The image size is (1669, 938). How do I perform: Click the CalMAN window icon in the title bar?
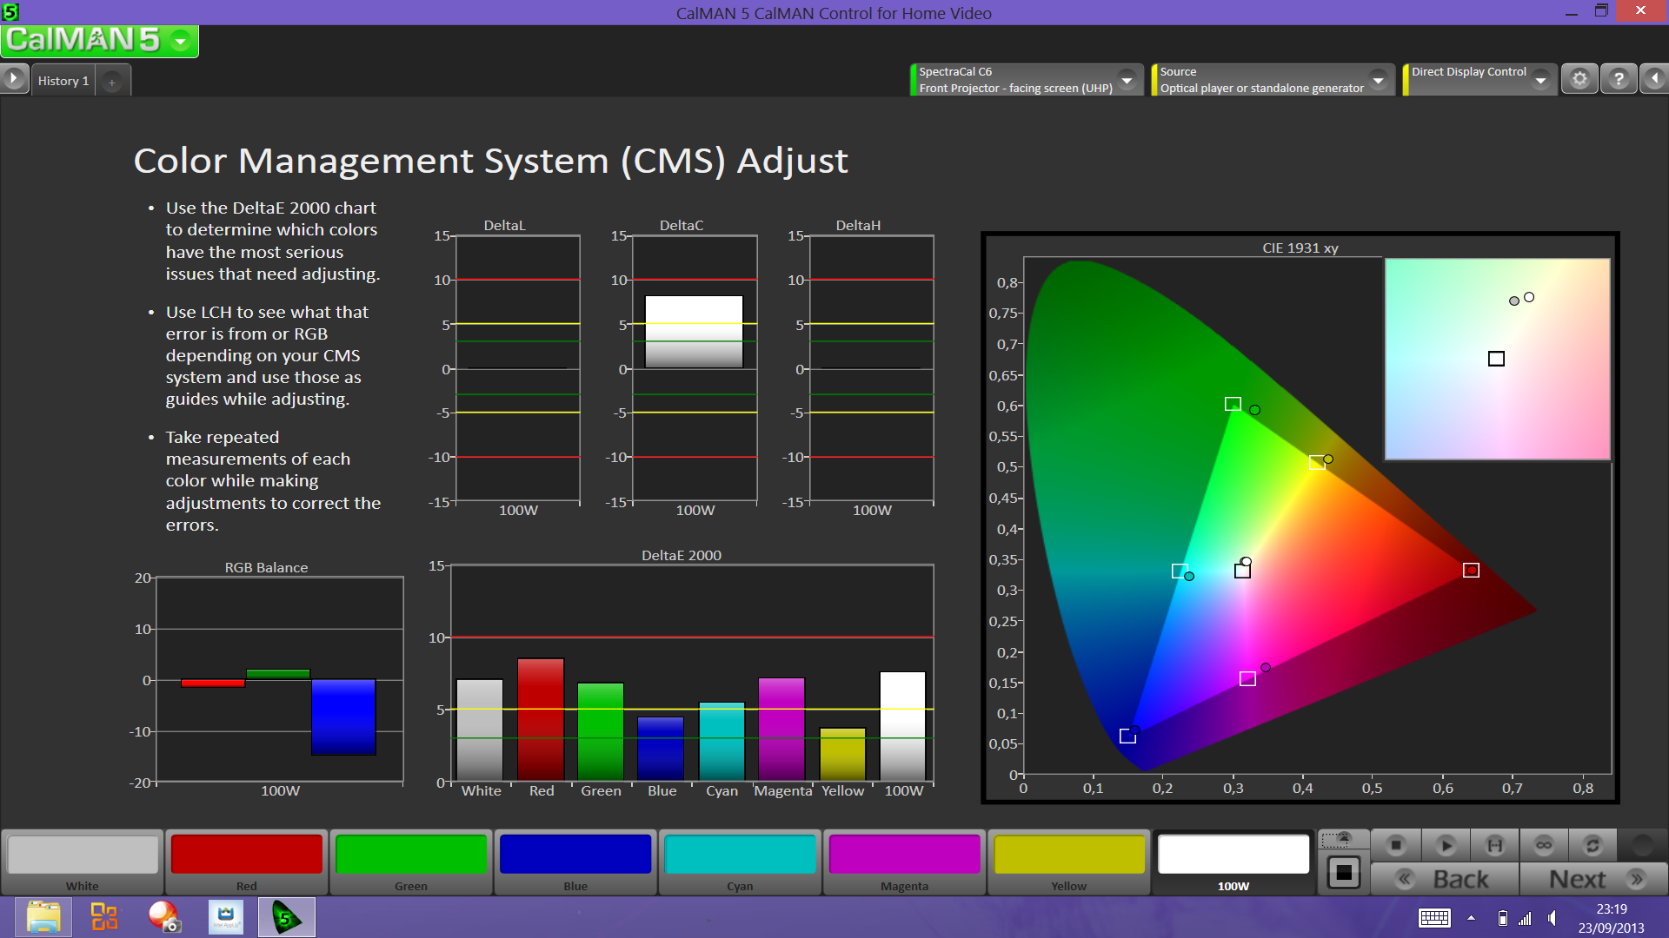(10, 11)
